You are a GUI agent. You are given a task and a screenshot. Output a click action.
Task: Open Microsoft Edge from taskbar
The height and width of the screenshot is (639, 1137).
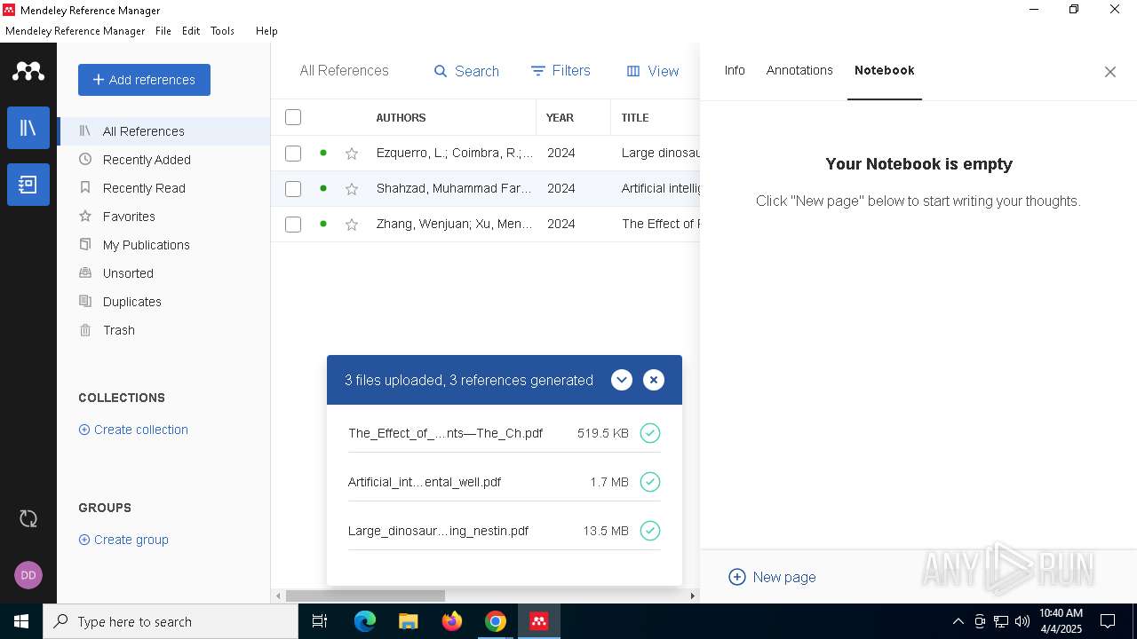pyautogui.click(x=365, y=621)
